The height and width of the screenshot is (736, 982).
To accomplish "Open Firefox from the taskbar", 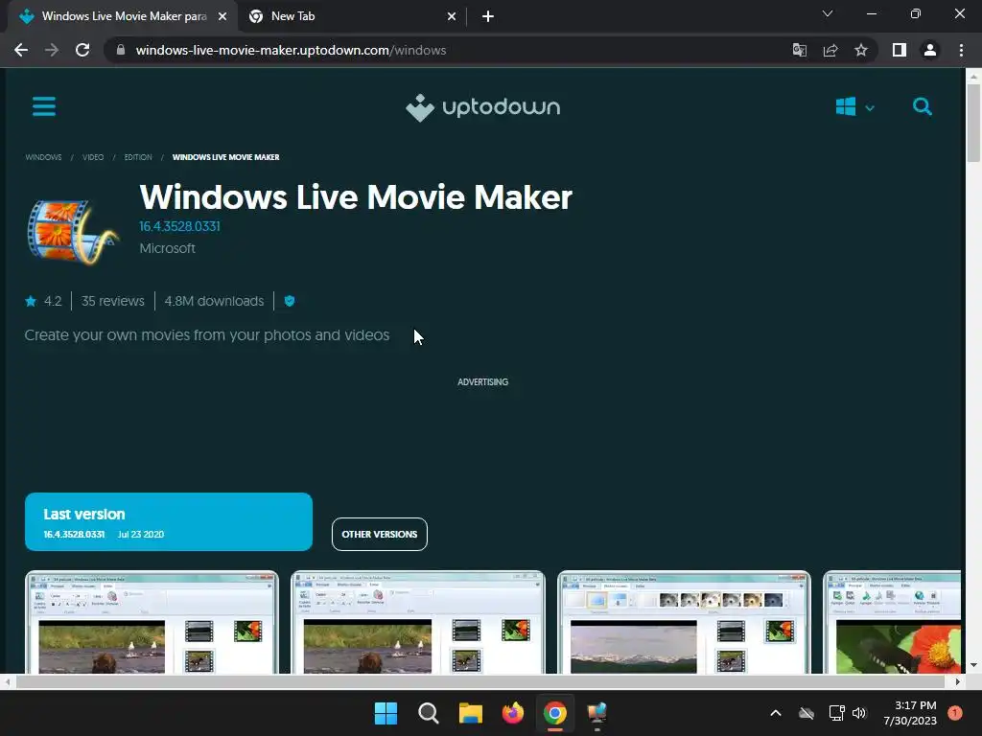I will pyautogui.click(x=513, y=713).
